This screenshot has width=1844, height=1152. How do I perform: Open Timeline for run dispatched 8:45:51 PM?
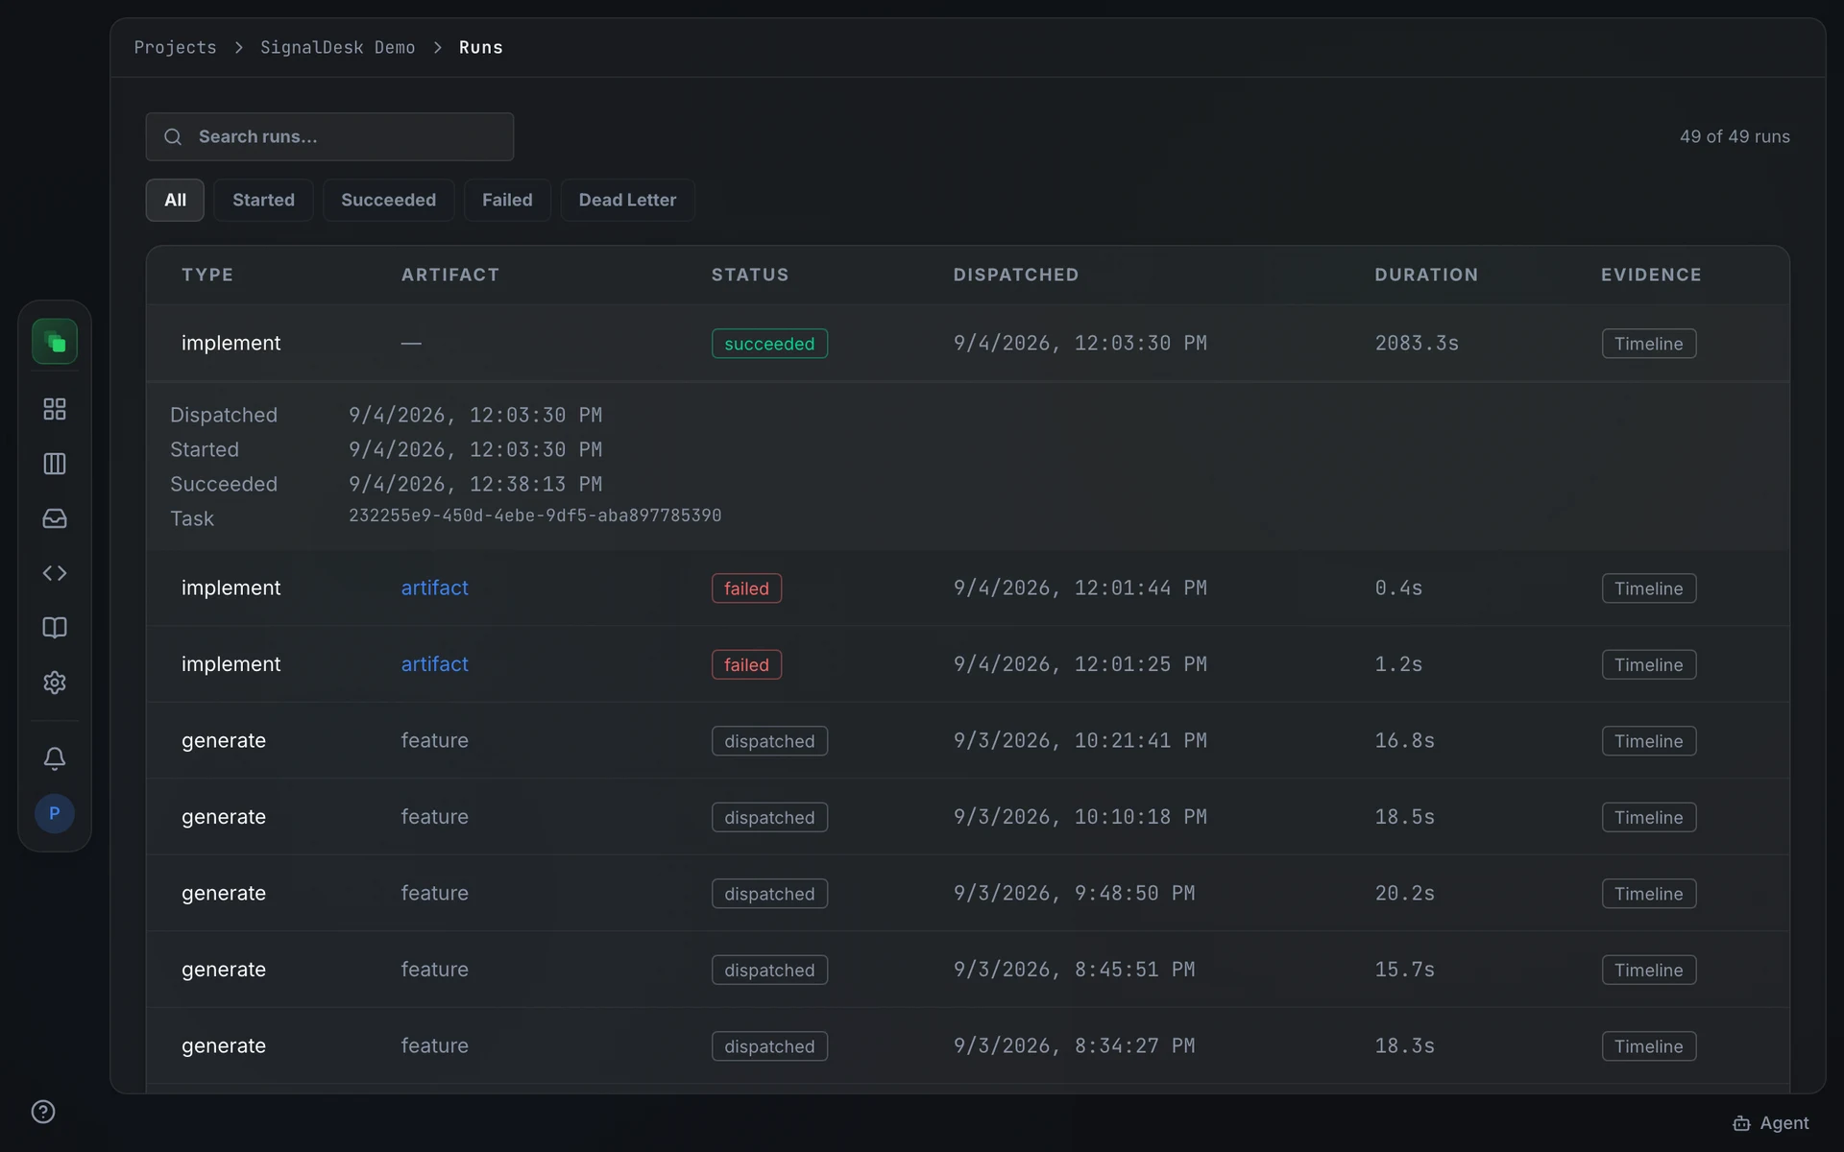point(1648,970)
